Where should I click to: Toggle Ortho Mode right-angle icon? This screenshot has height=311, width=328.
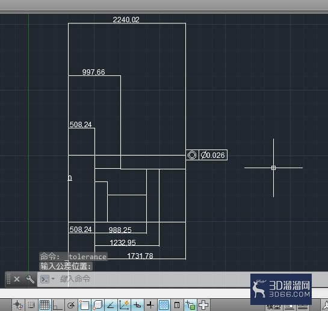click(x=58, y=305)
